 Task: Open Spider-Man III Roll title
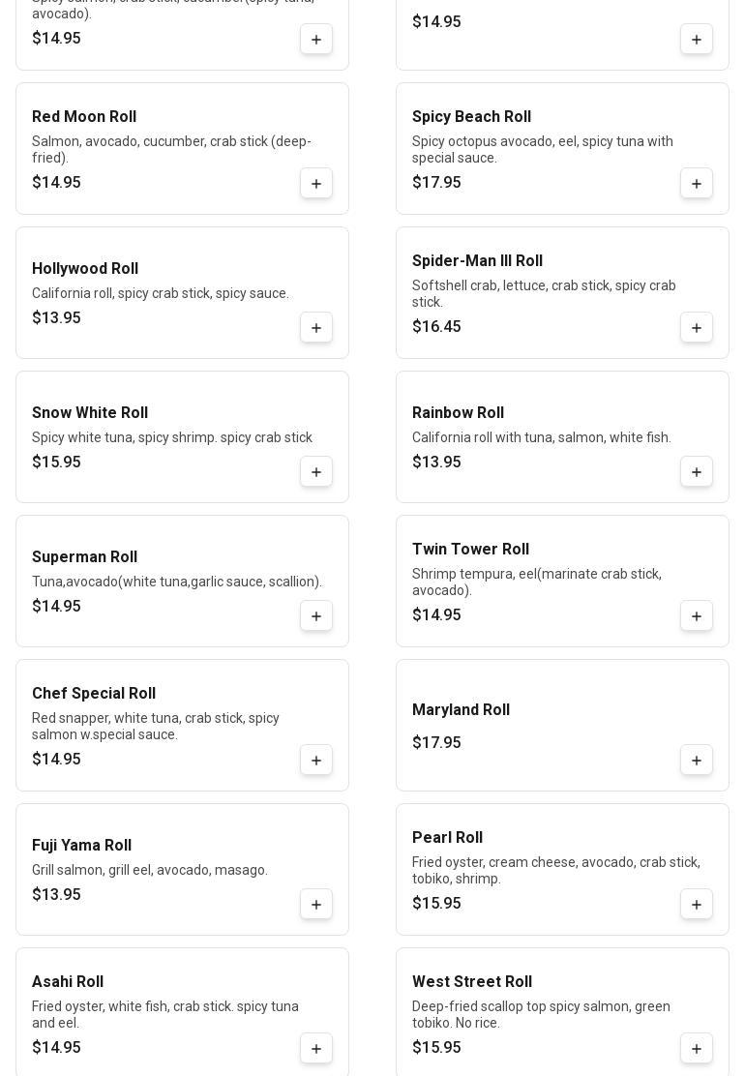[x=477, y=261]
